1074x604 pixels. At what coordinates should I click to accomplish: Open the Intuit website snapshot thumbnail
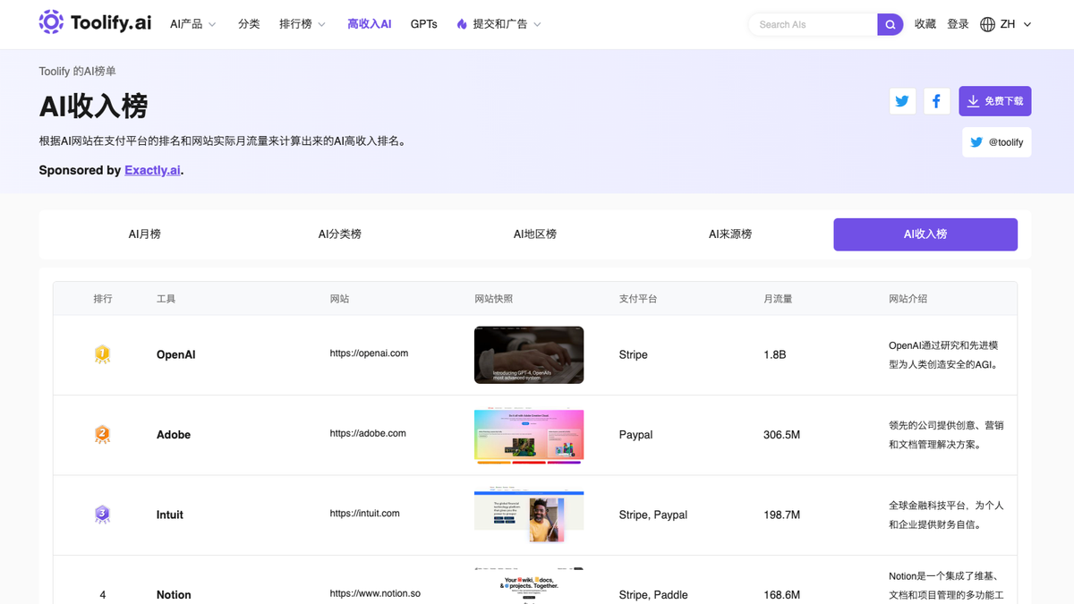click(x=529, y=515)
